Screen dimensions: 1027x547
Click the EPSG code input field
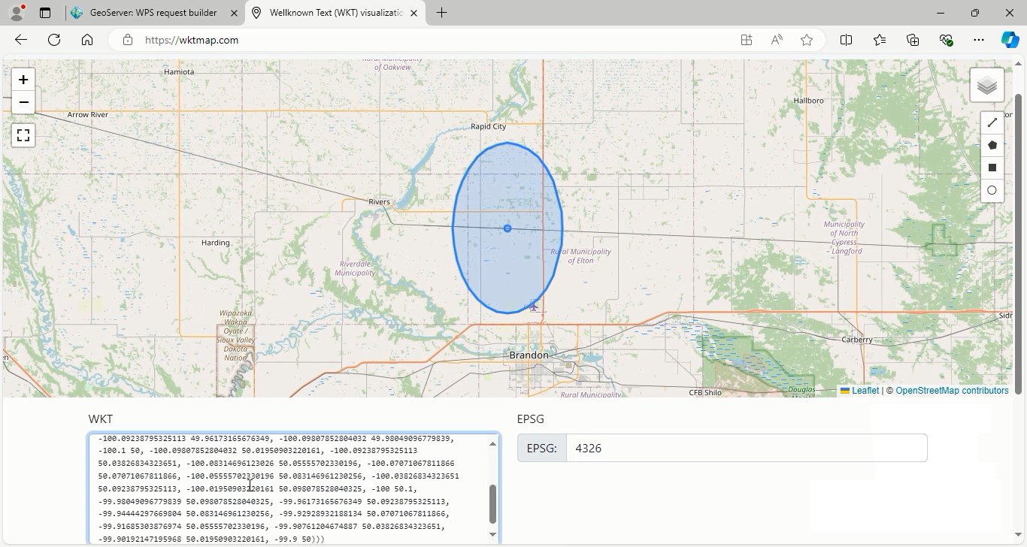746,448
